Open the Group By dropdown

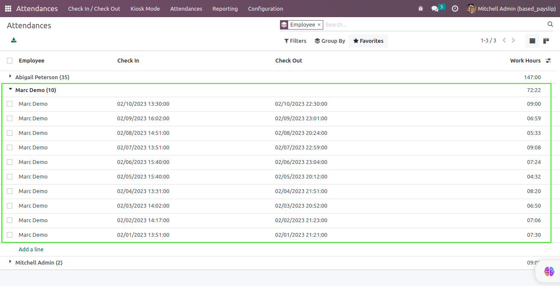pyautogui.click(x=330, y=41)
